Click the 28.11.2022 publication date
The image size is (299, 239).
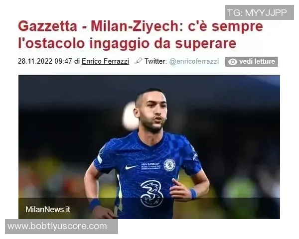click(35, 61)
